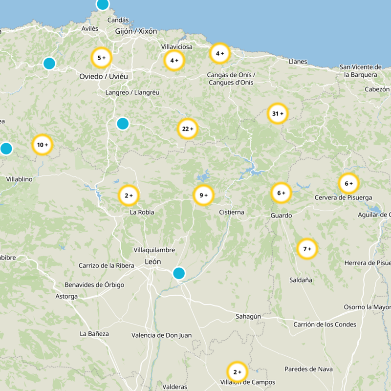Click the Paredes de Nava label
Image resolution: width=391 pixels, height=391 pixels.
pyautogui.click(x=309, y=369)
